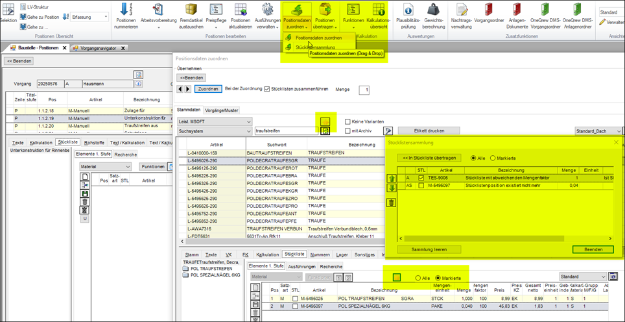Move entry up with green arrow in Stücklistensammlung
Image resolution: width=625 pixels, height=322 pixels.
(392, 178)
